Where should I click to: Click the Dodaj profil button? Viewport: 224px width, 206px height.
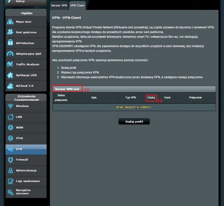[x=134, y=121]
